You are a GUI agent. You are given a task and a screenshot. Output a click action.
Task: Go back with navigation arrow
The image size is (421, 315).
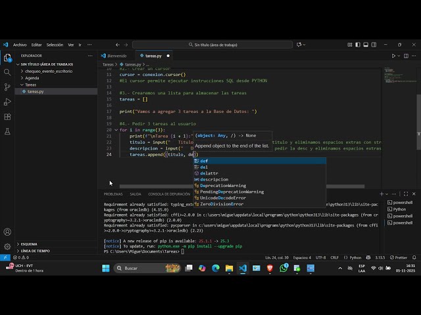tap(118, 45)
